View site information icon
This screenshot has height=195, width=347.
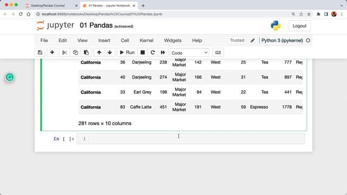(38, 14)
